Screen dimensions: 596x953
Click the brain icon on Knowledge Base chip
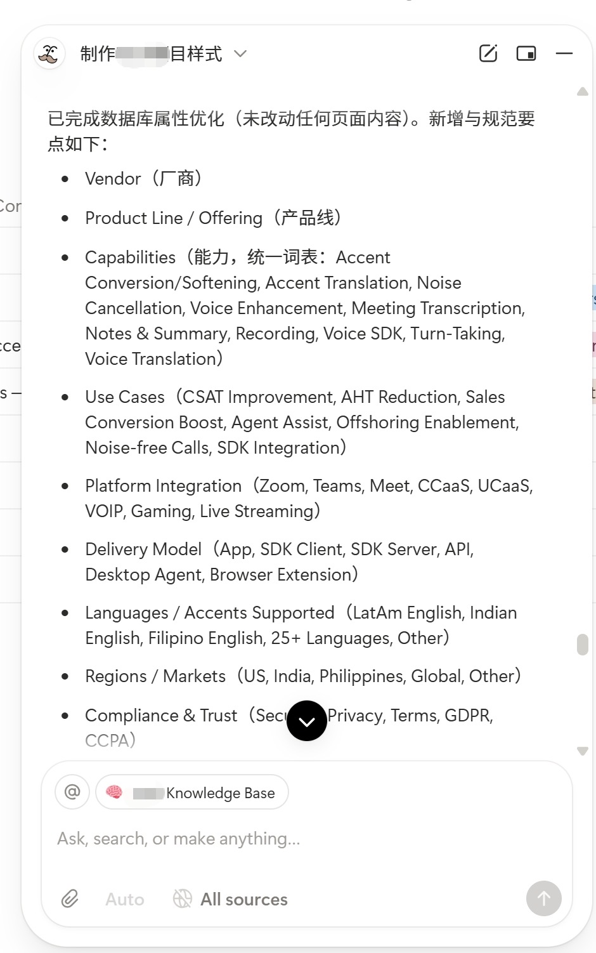(114, 792)
